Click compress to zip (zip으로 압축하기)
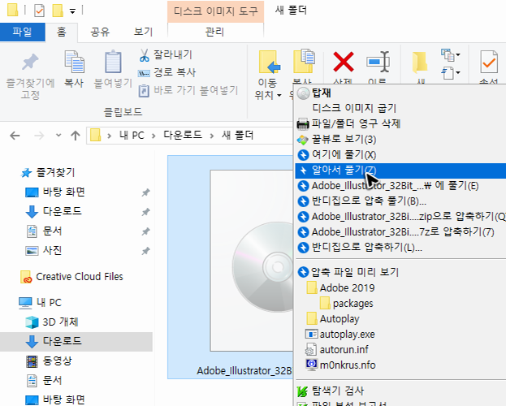 point(400,217)
